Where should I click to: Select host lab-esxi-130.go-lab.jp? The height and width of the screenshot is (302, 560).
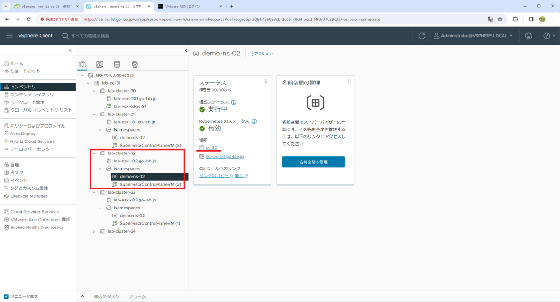(135, 99)
